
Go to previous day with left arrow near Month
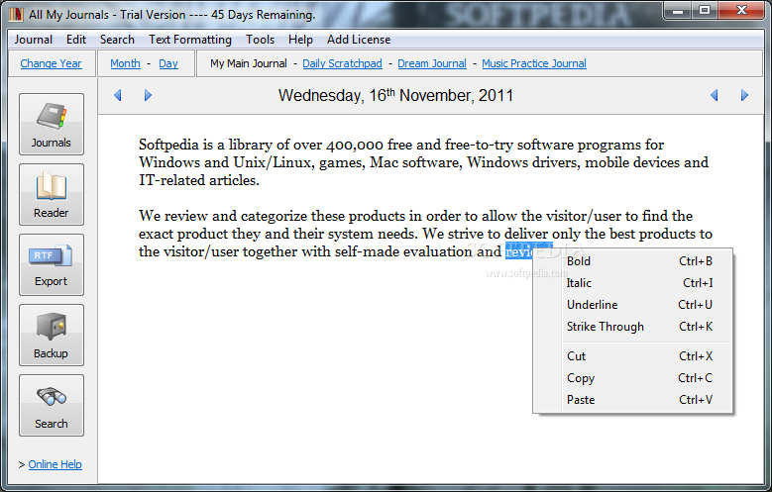tap(118, 95)
